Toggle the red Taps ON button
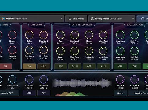 5,66
